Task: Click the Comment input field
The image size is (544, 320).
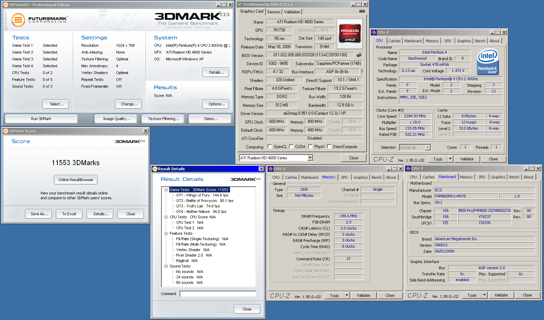Action: [x=218, y=294]
